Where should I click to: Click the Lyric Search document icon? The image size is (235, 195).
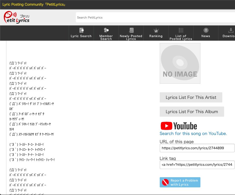pyautogui.click(x=81, y=30)
